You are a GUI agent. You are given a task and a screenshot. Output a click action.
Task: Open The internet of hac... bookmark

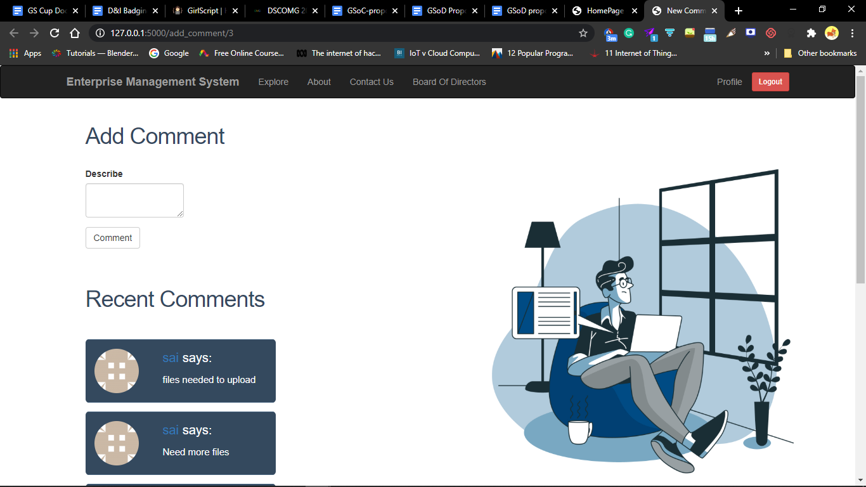339,53
